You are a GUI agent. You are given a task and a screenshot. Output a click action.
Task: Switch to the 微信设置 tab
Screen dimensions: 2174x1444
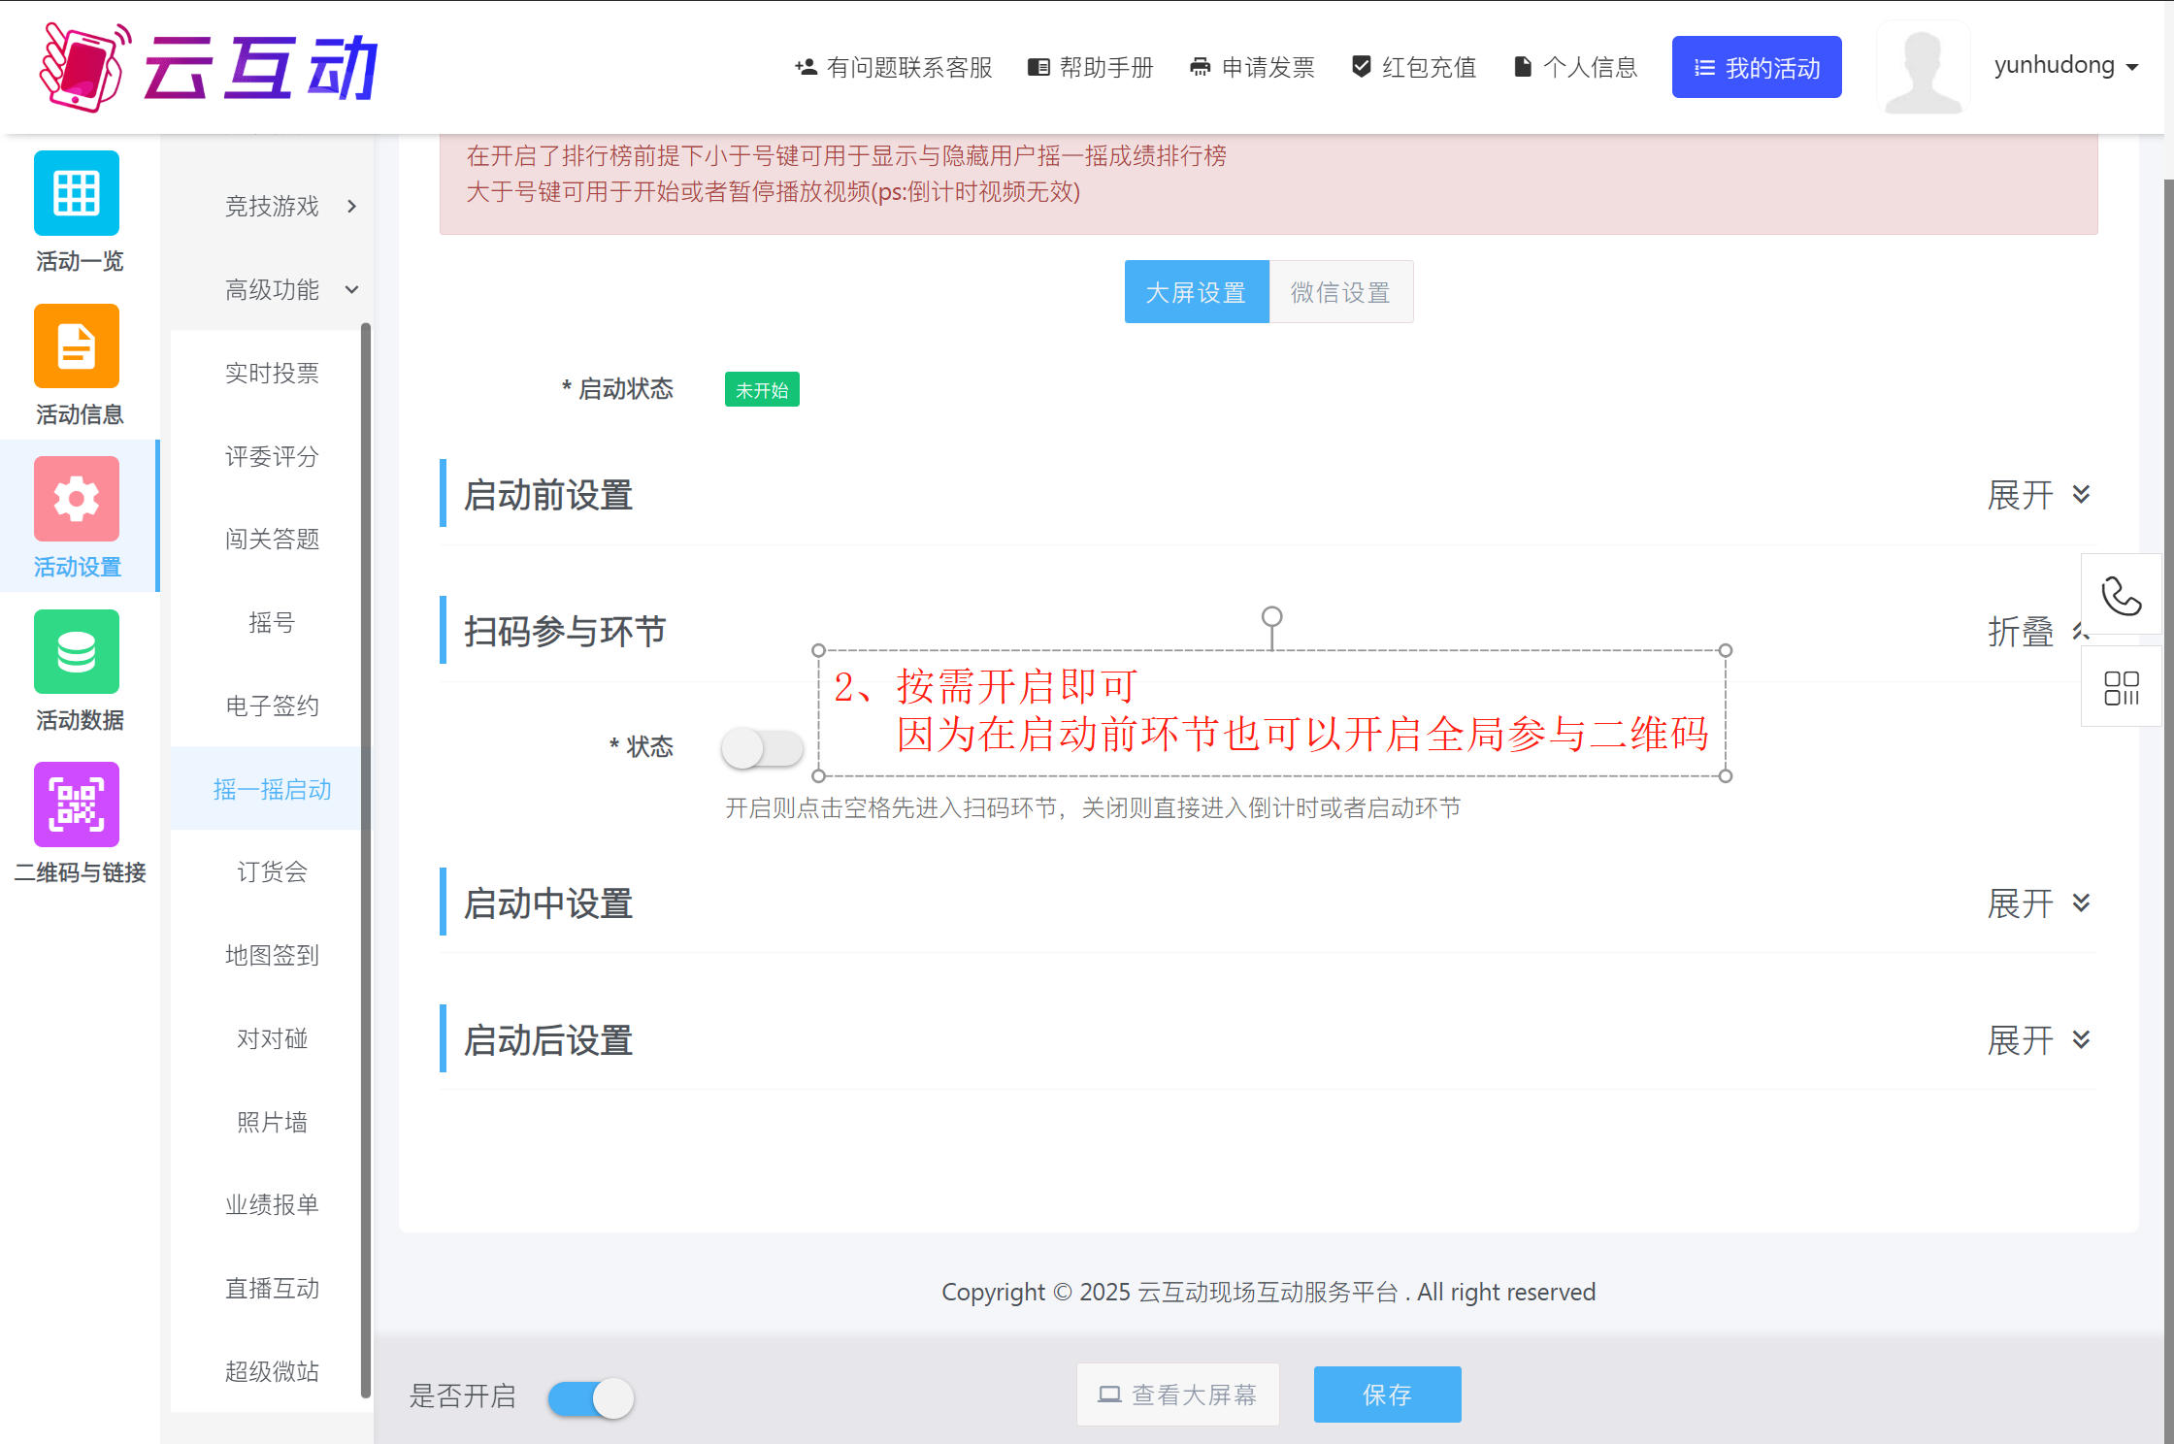click(1340, 292)
